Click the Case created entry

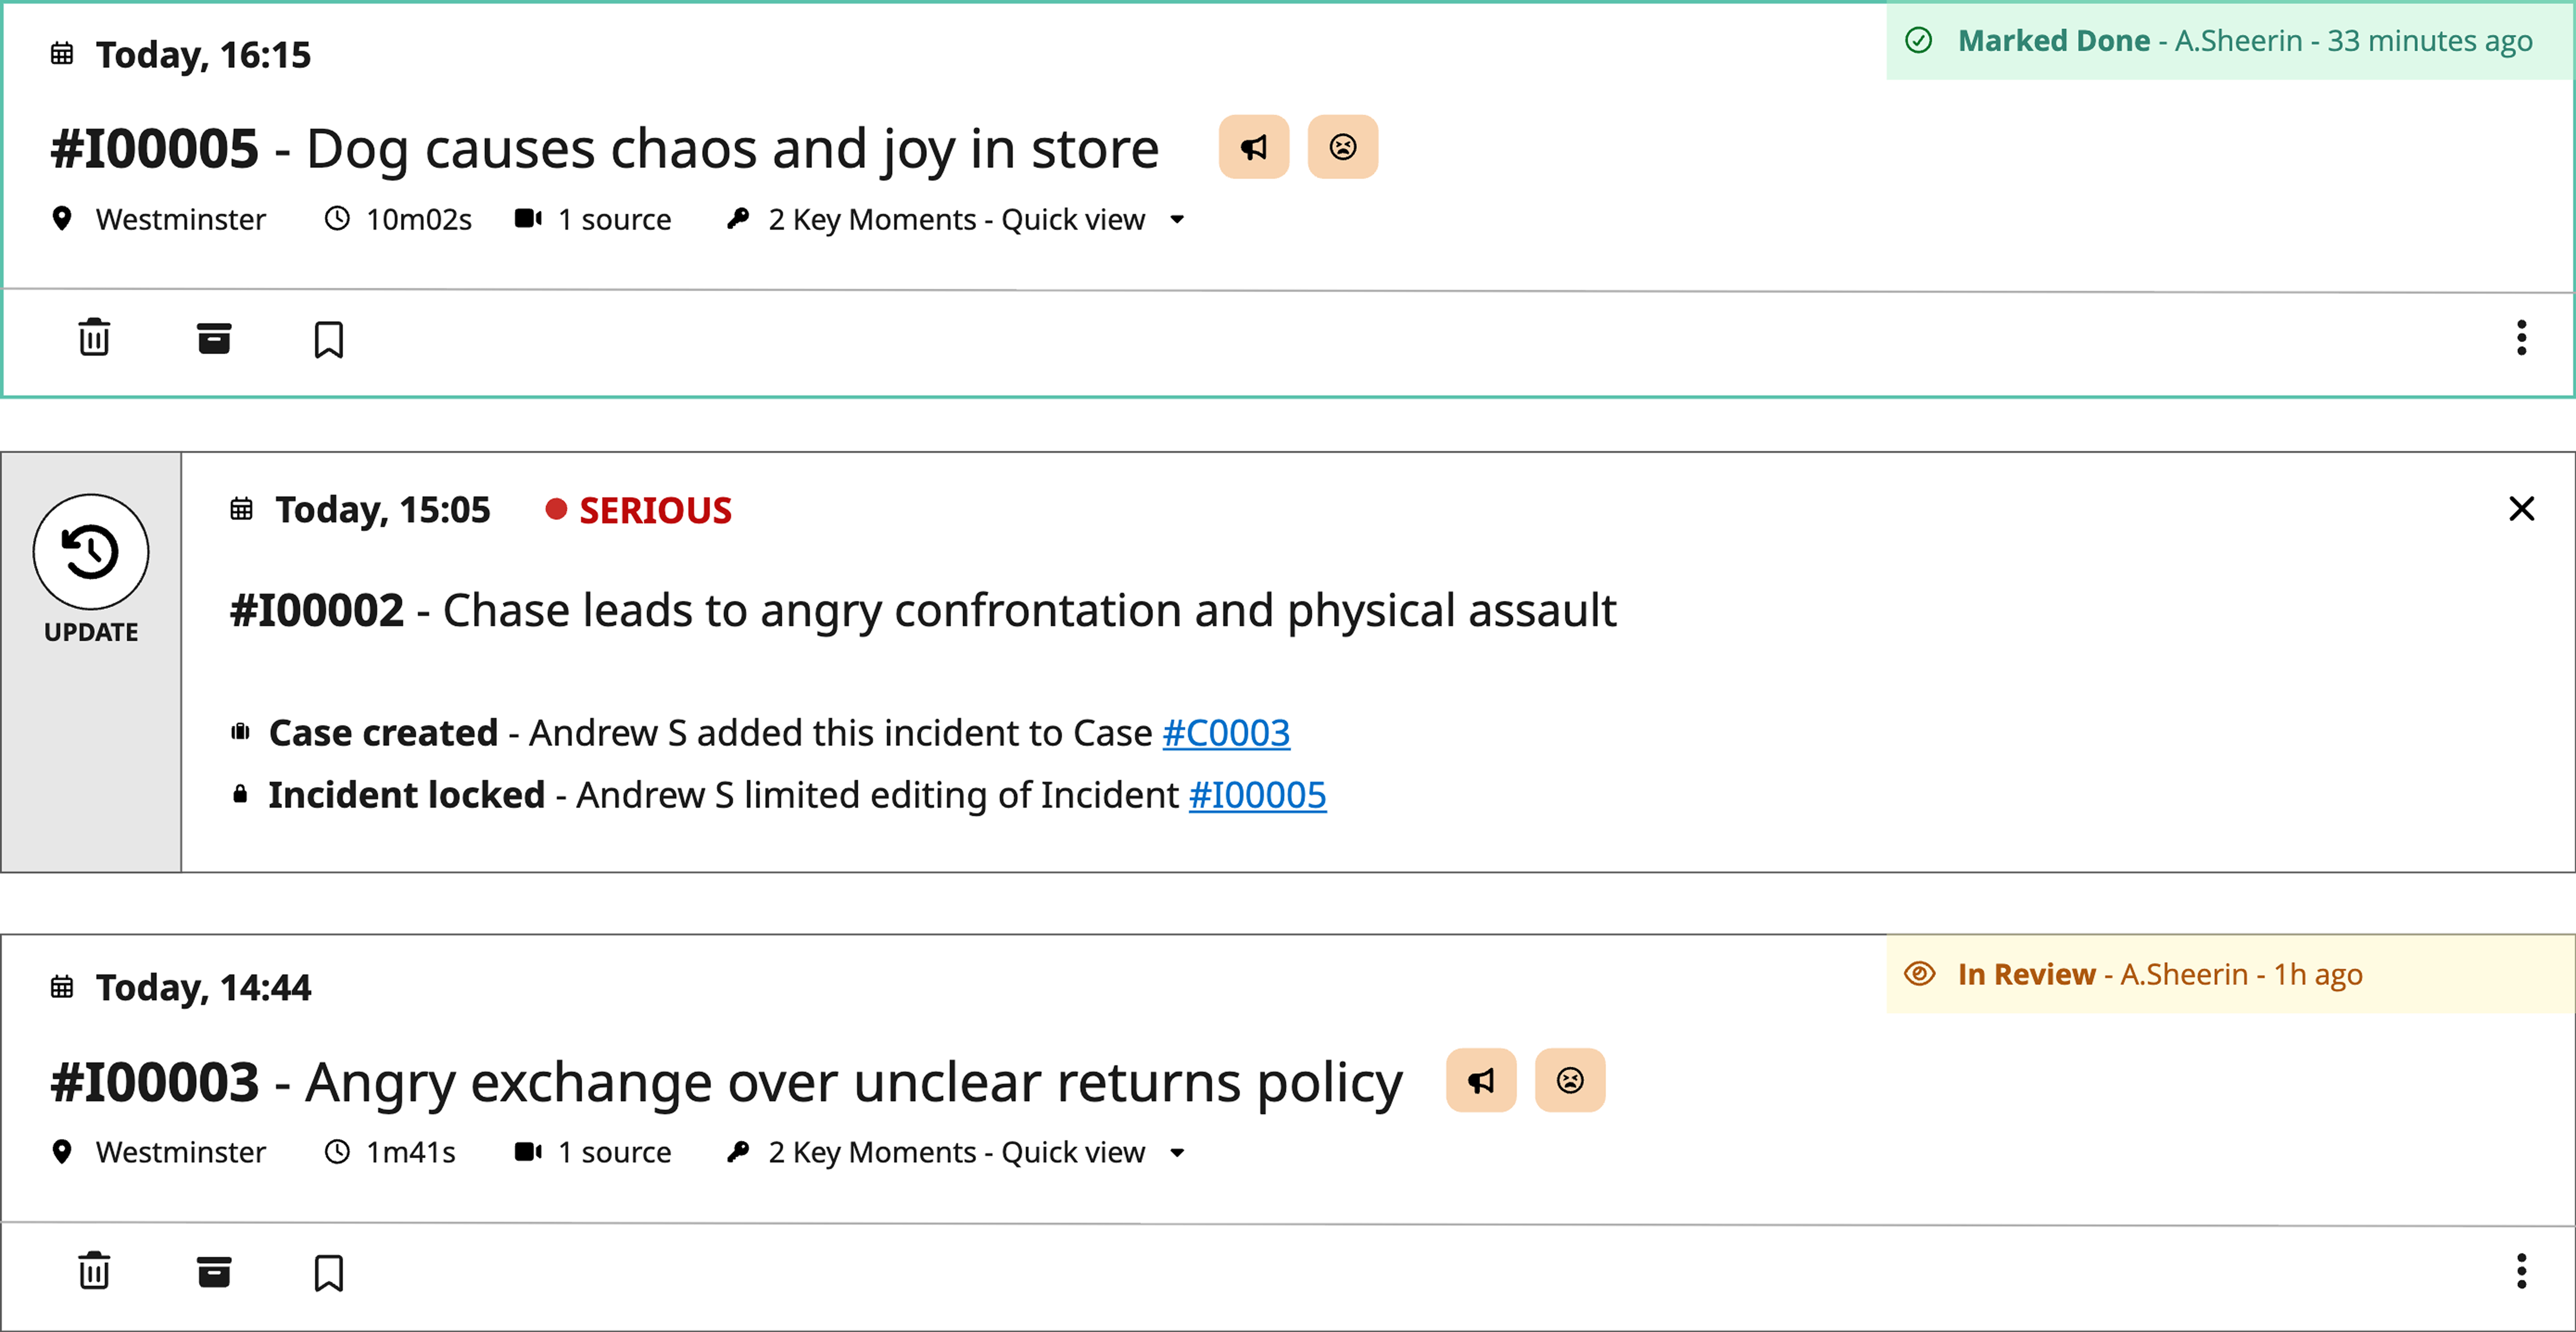760,733
